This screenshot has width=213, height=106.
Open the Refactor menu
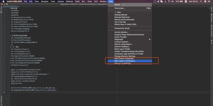tap(69, 1)
